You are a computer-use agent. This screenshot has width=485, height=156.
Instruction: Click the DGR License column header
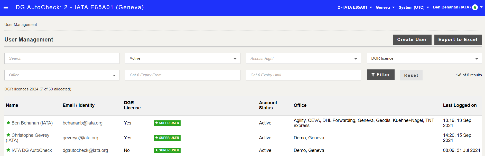pyautogui.click(x=132, y=105)
